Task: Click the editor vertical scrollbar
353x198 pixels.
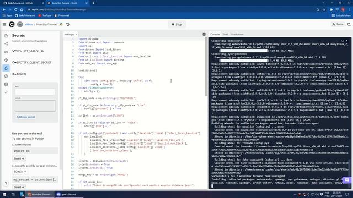Action: (206, 67)
